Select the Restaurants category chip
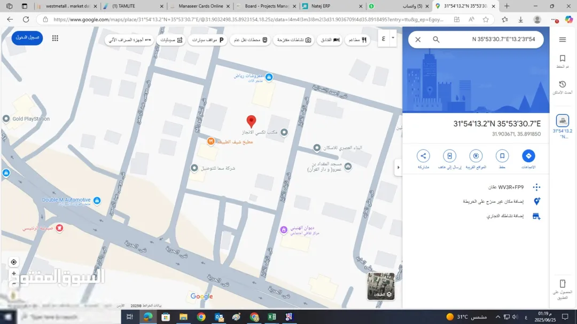 357,39
